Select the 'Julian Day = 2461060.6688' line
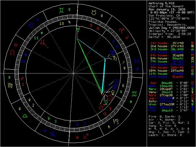The width and height of the screenshot is (196, 147). point(171,28)
